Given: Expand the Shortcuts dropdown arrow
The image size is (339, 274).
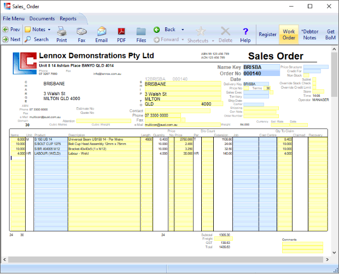Looking at the screenshot, I should [x=213, y=40].
